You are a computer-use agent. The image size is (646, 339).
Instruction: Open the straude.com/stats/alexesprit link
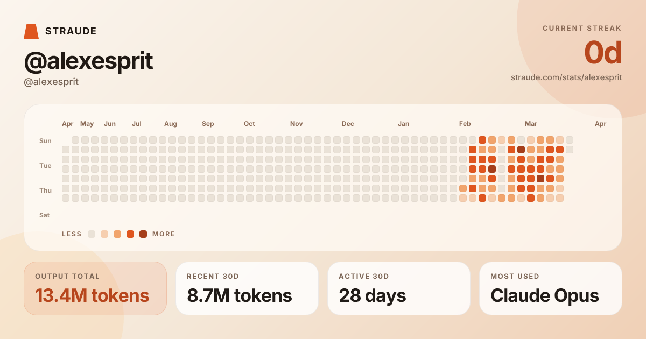566,77
